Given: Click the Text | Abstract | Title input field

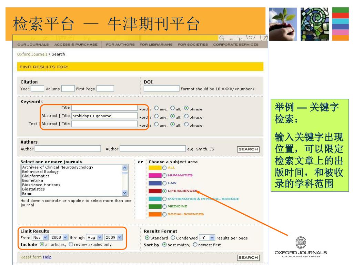Looking at the screenshot, I should (x=104, y=124).
